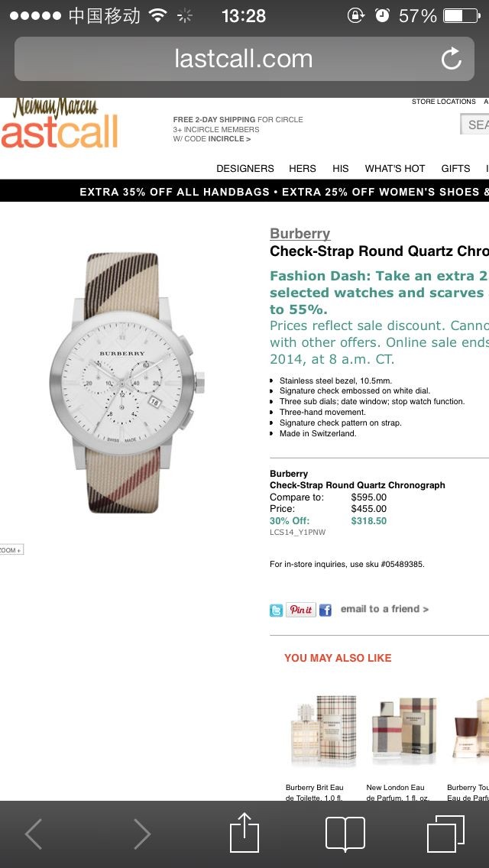Tap the Safari back arrow

(x=34, y=834)
